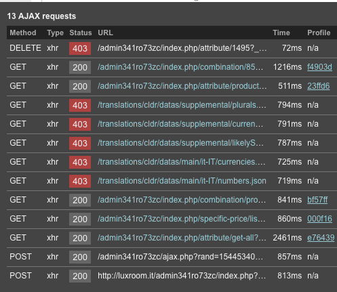This screenshot has height=292, width=337.
Task: Open the supplemental/plurals translations URL
Action: click(182, 105)
